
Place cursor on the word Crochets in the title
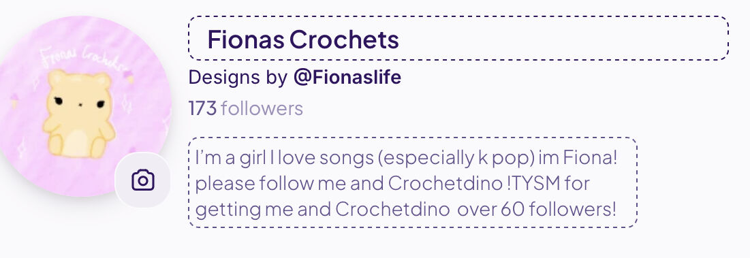coord(344,39)
